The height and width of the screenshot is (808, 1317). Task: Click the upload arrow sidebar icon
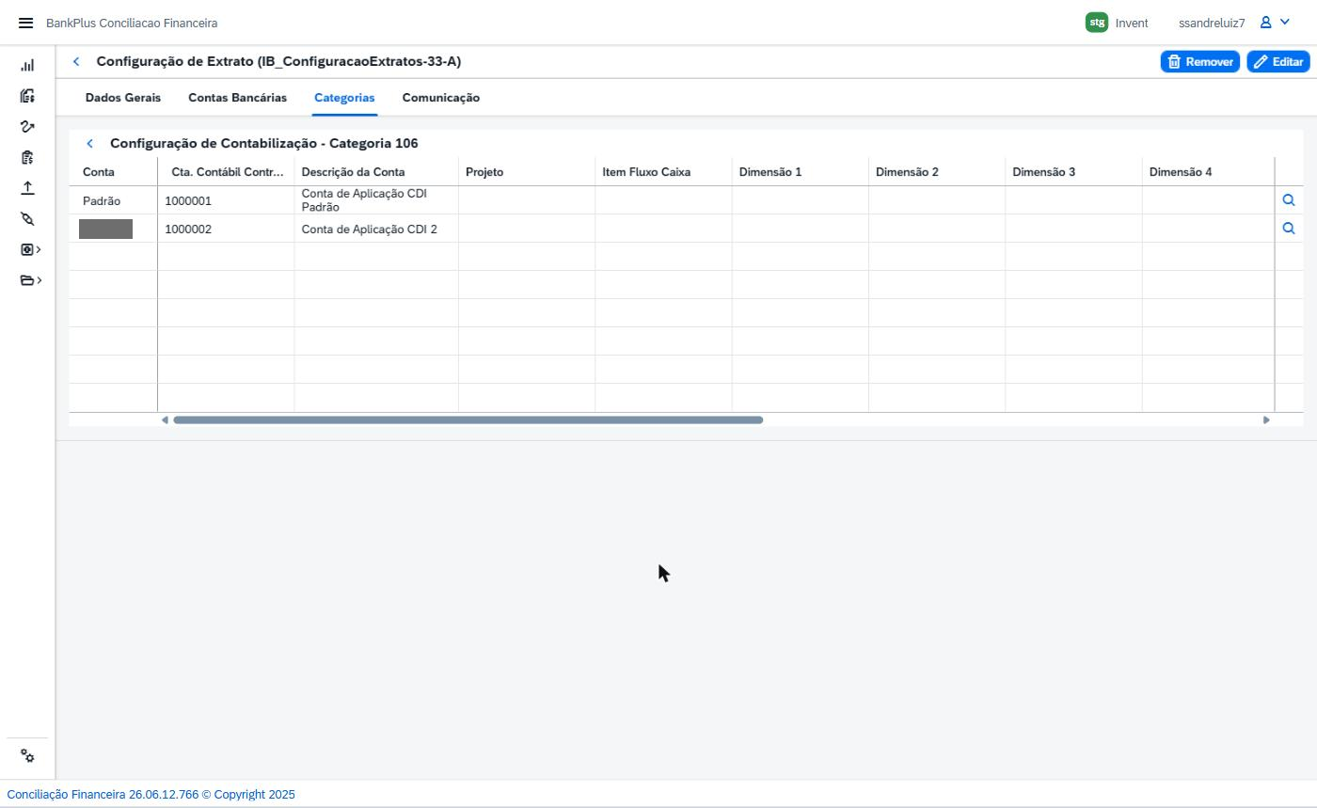(27, 188)
